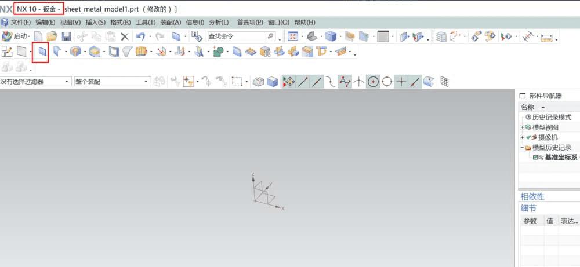This screenshot has width=580, height=267.
Task: Collapse the 模型历史记录 tree node
Action: coord(523,147)
